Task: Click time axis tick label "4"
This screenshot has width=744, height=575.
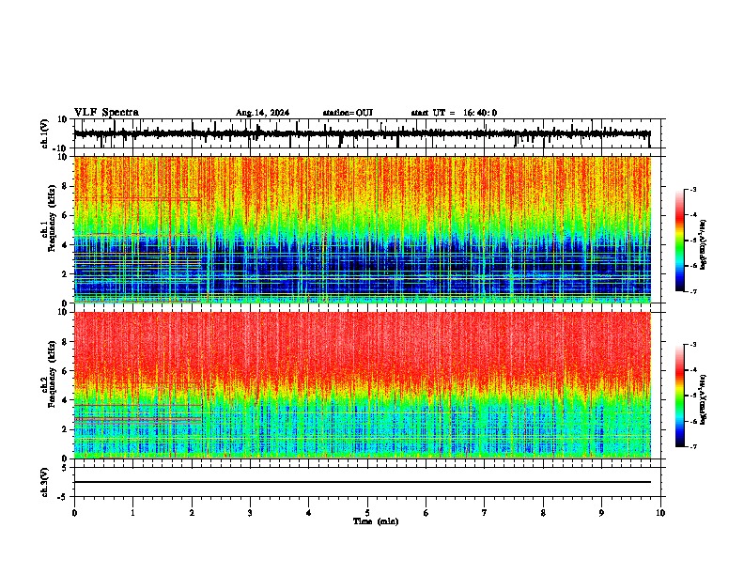Action: (309, 513)
